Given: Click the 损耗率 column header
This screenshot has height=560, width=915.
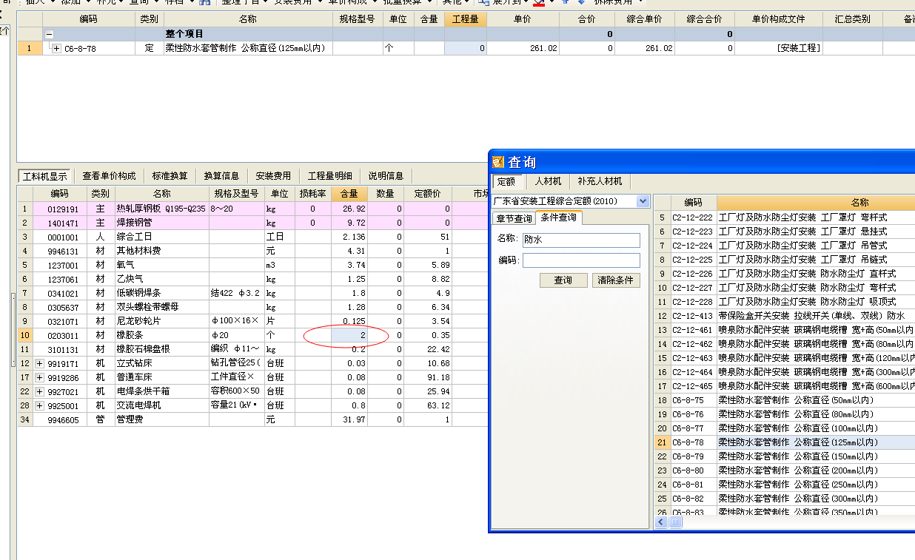Looking at the screenshot, I should click(312, 194).
